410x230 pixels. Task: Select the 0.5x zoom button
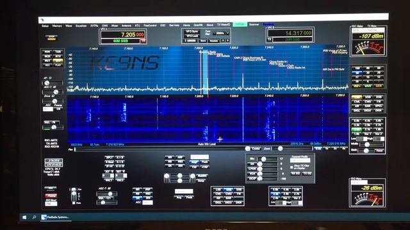pos(318,148)
